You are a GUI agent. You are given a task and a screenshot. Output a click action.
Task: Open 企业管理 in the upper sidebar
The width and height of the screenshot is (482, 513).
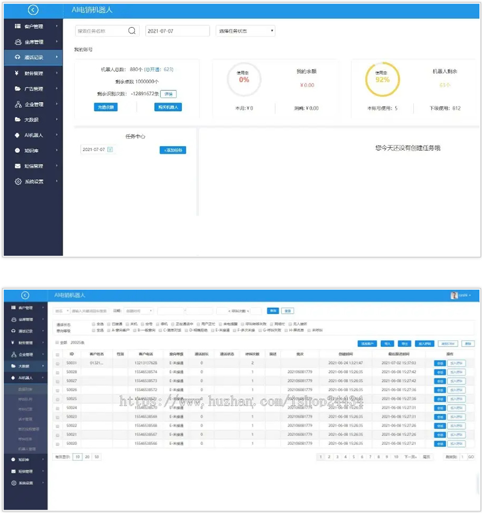tap(33, 104)
